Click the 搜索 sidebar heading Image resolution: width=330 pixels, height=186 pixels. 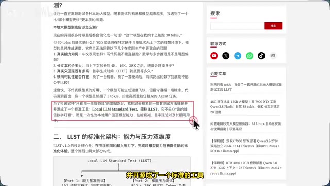(215, 14)
